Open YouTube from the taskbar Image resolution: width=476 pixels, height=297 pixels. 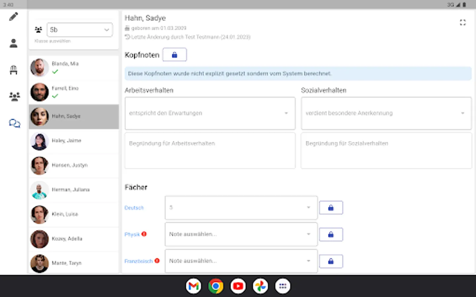238,286
